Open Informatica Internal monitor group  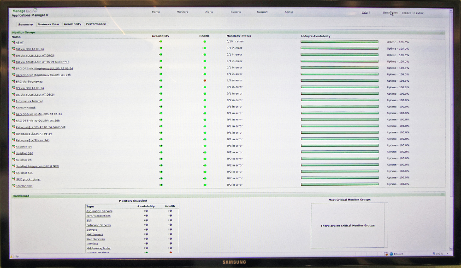(x=29, y=101)
